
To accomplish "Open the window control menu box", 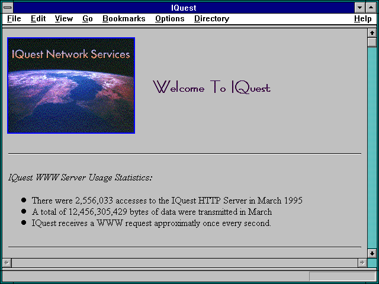I will coord(8,8).
